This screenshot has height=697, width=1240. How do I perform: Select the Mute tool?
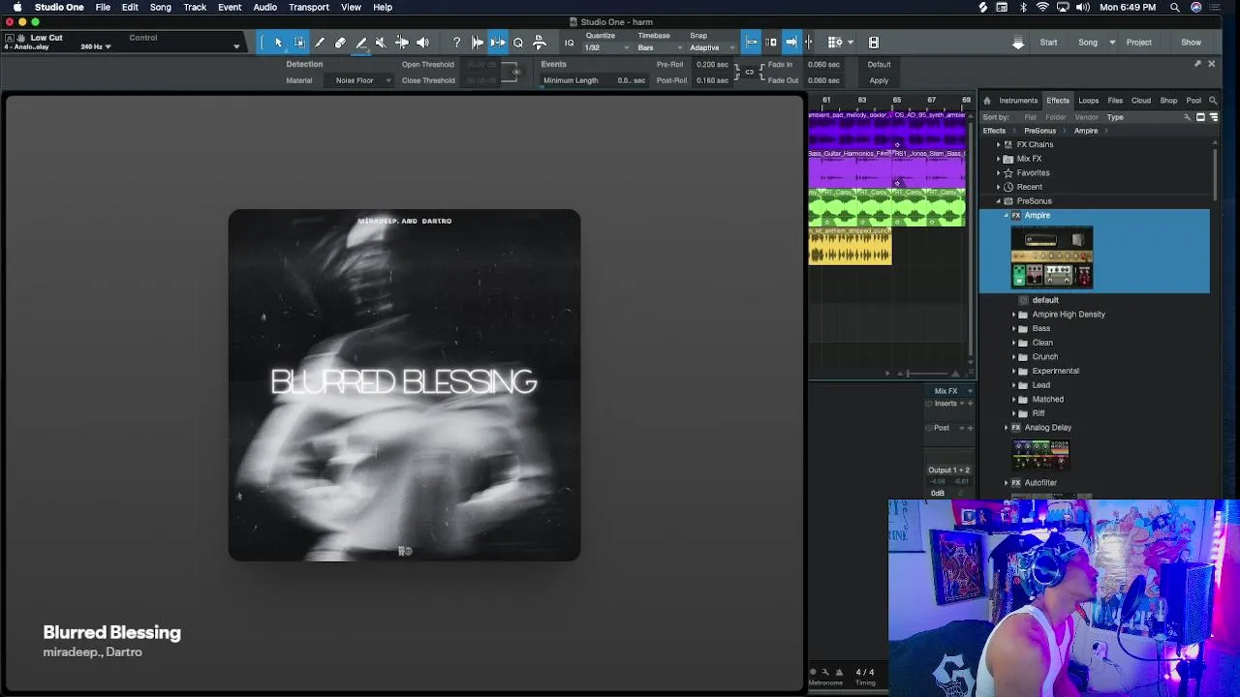pyautogui.click(x=381, y=43)
